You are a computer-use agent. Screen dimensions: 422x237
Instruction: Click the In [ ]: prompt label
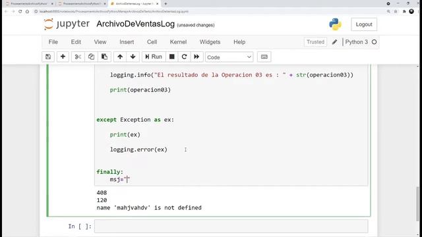pyautogui.click(x=80, y=226)
